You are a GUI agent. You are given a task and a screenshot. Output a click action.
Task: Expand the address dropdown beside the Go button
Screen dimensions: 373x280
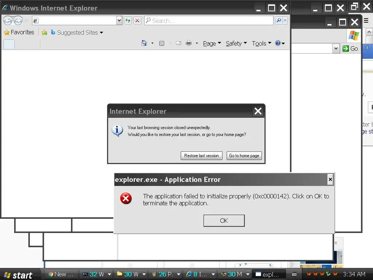tap(335, 48)
